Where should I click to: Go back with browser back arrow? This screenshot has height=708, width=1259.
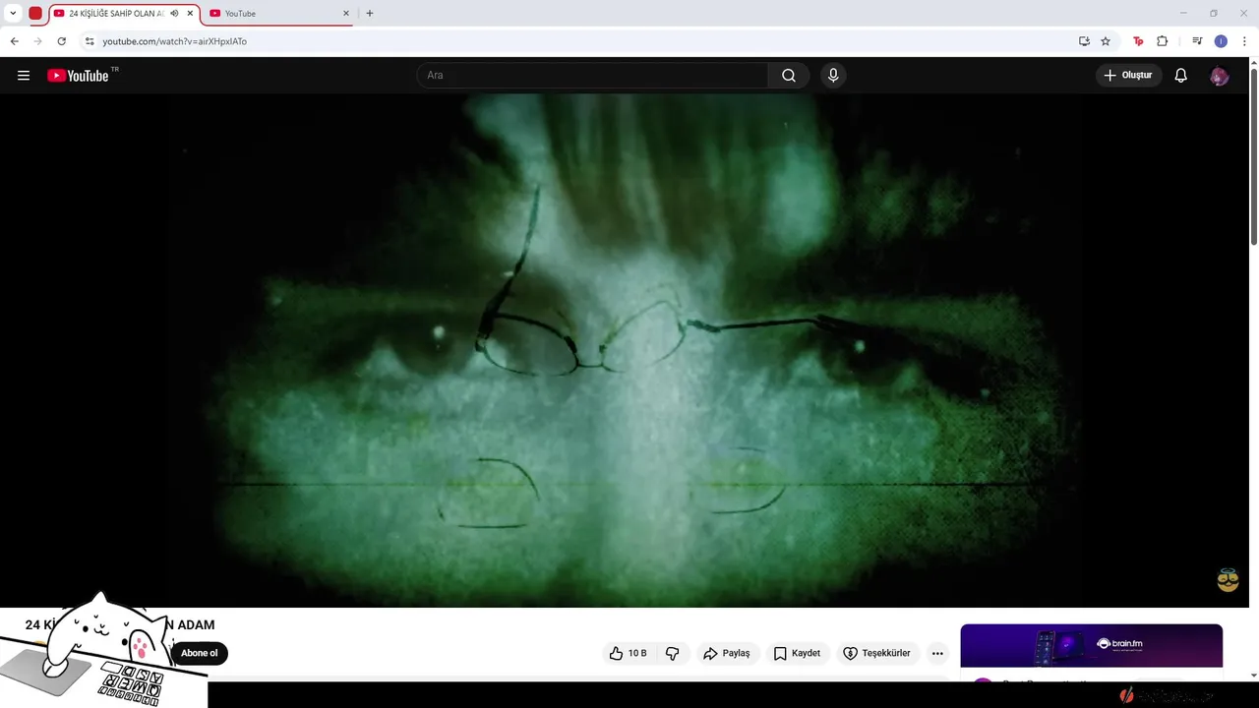tap(14, 41)
